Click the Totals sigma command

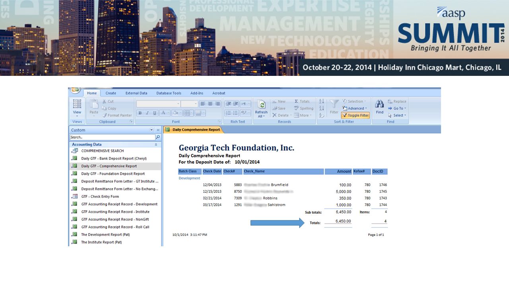[x=302, y=101]
